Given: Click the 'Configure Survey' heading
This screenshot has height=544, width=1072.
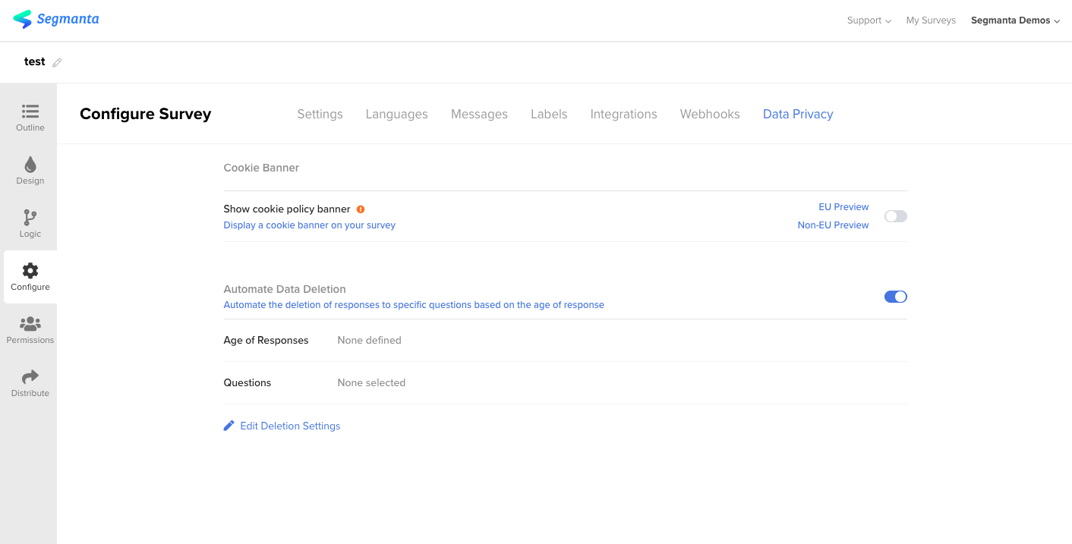Looking at the screenshot, I should (x=146, y=114).
